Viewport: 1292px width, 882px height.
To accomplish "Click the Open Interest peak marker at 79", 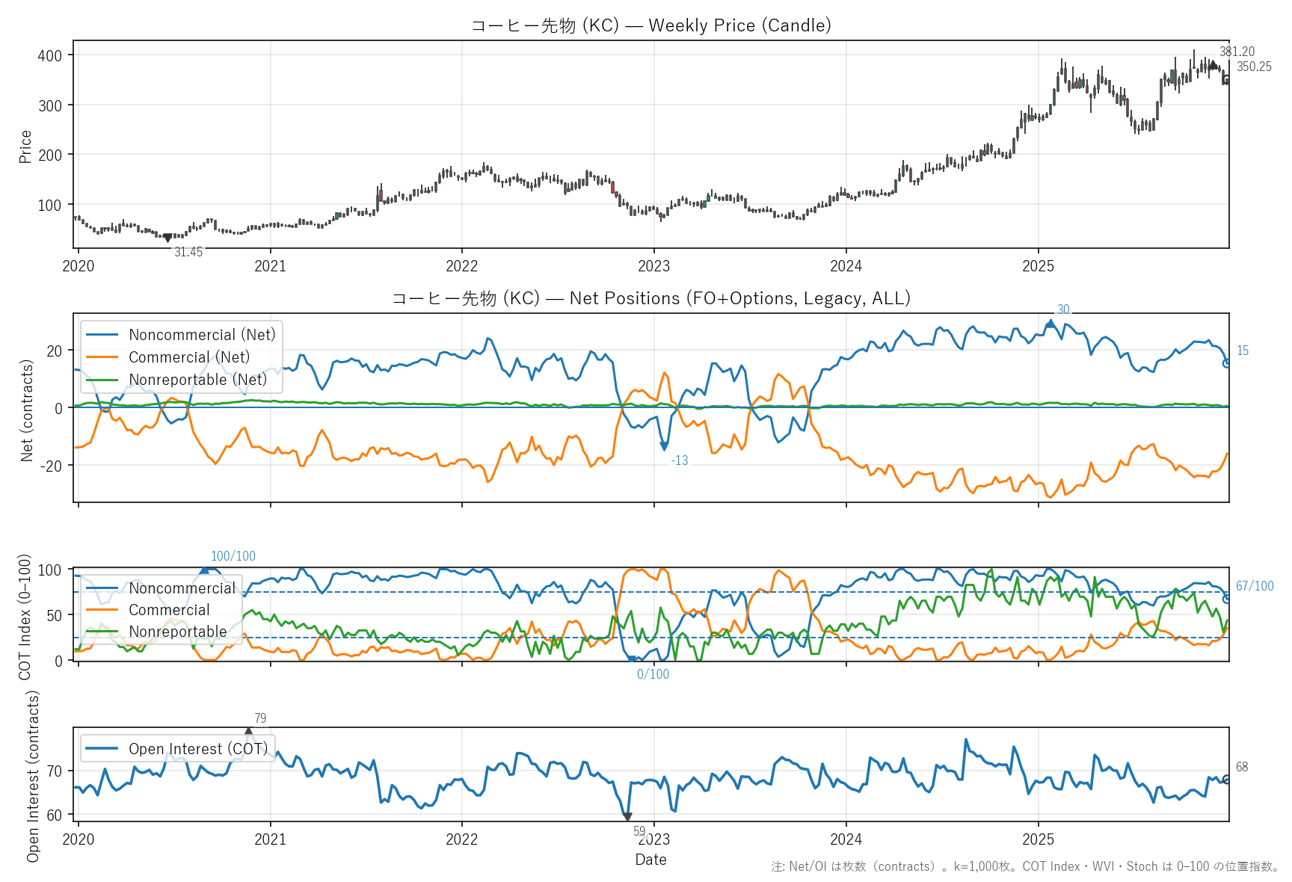I will pyautogui.click(x=249, y=731).
